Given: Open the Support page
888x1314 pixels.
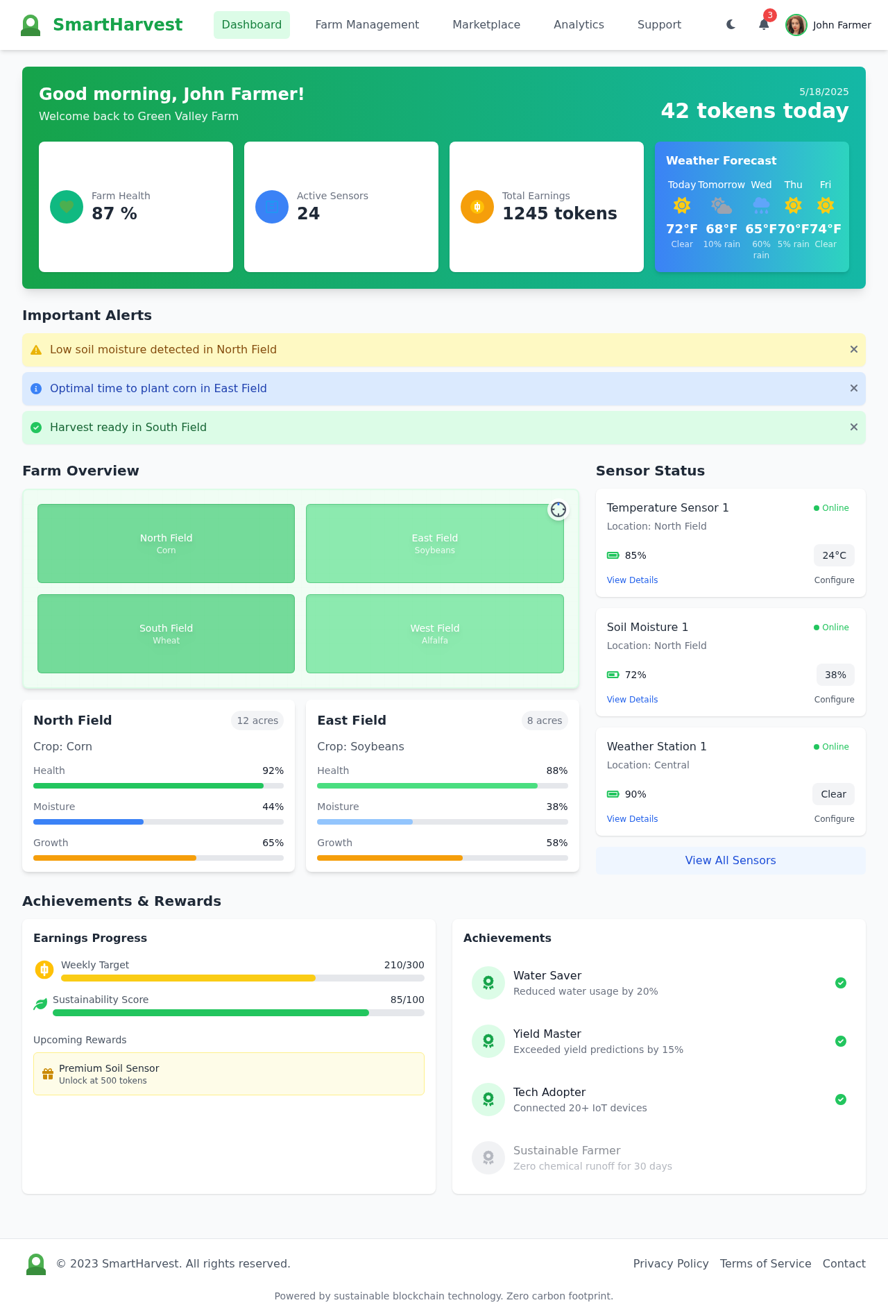Looking at the screenshot, I should coord(659,25).
